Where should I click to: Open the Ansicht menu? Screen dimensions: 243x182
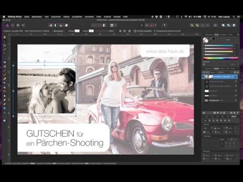pos(107,17)
